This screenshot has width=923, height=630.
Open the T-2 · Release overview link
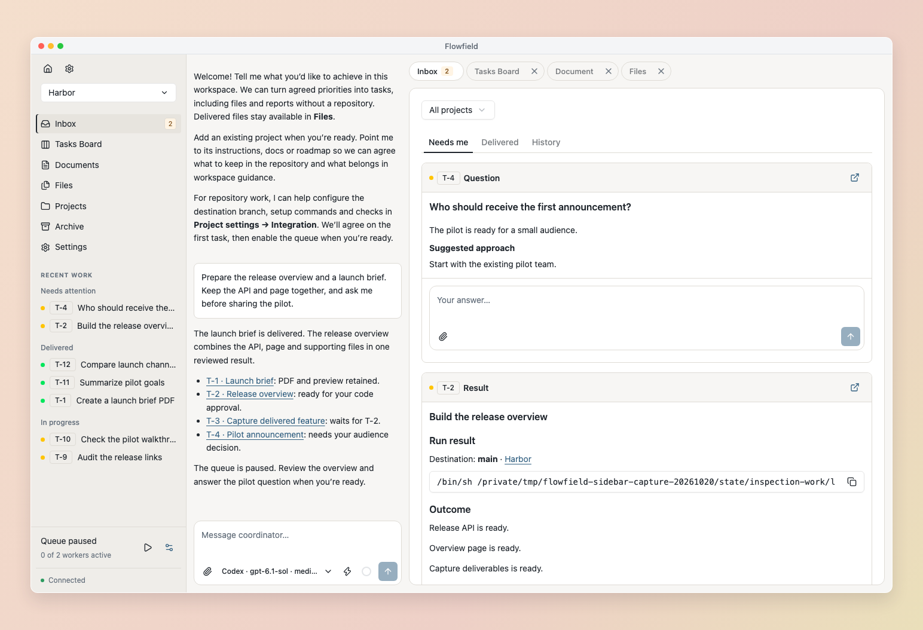[x=250, y=394]
